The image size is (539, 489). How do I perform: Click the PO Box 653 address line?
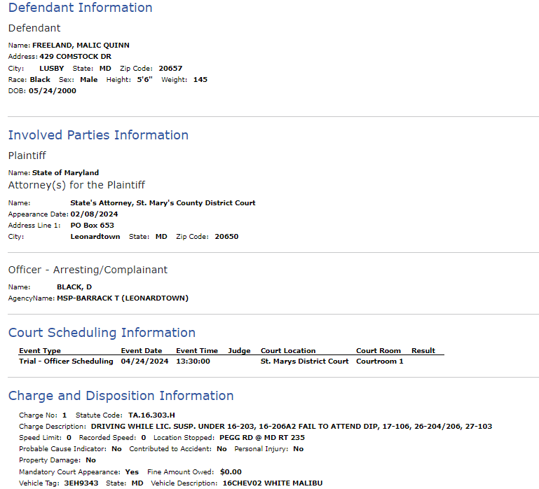[x=92, y=226]
